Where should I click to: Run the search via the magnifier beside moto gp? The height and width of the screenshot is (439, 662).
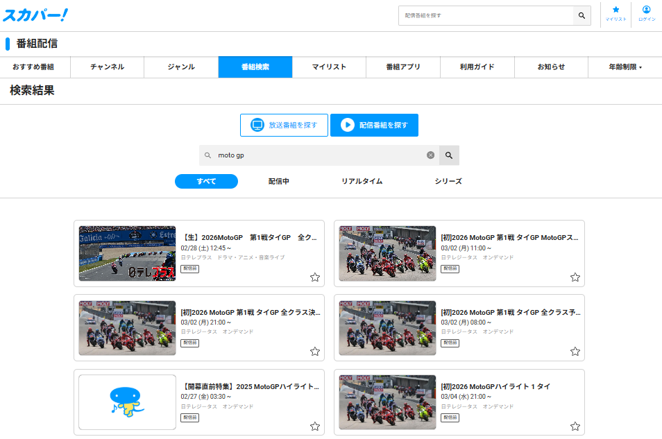pyautogui.click(x=448, y=155)
